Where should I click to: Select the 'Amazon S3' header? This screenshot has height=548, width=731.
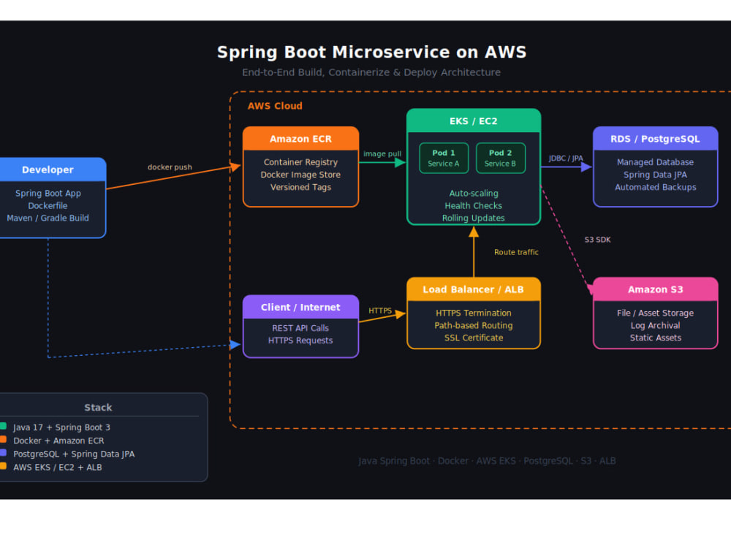656,289
